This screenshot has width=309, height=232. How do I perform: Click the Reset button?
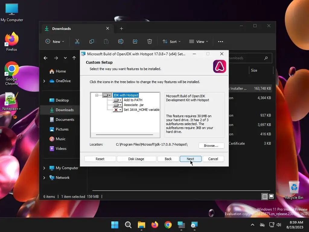100,159
